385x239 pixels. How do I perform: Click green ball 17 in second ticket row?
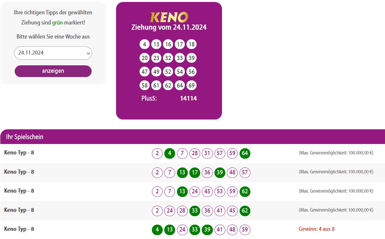[x=195, y=172]
